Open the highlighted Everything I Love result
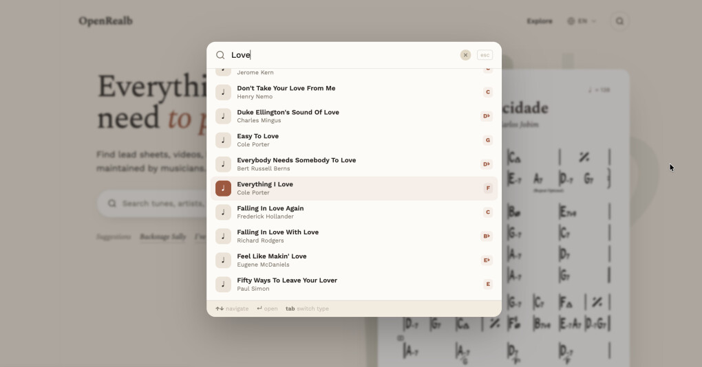 354,188
